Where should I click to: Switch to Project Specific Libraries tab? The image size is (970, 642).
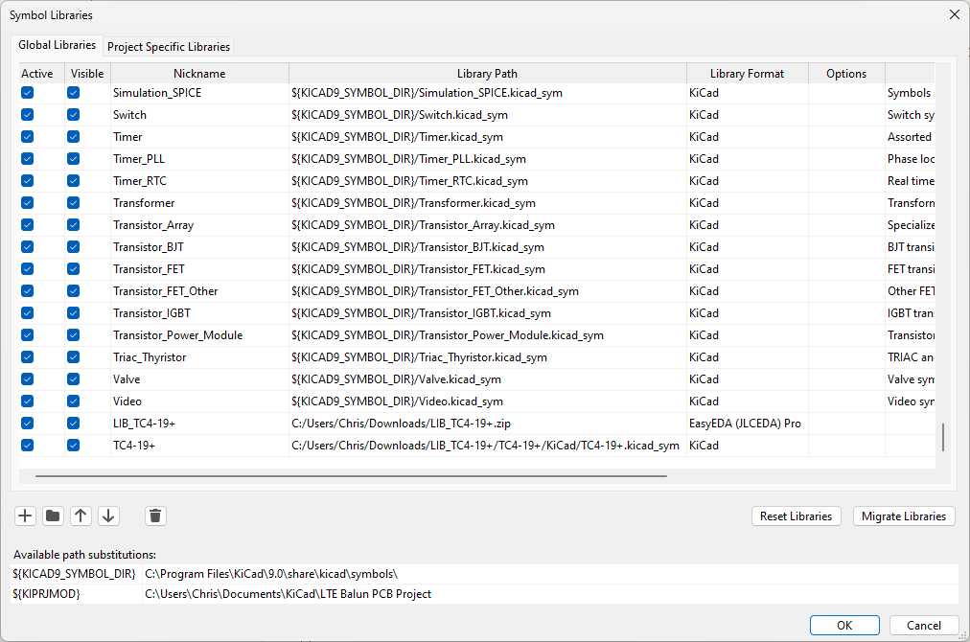[169, 46]
